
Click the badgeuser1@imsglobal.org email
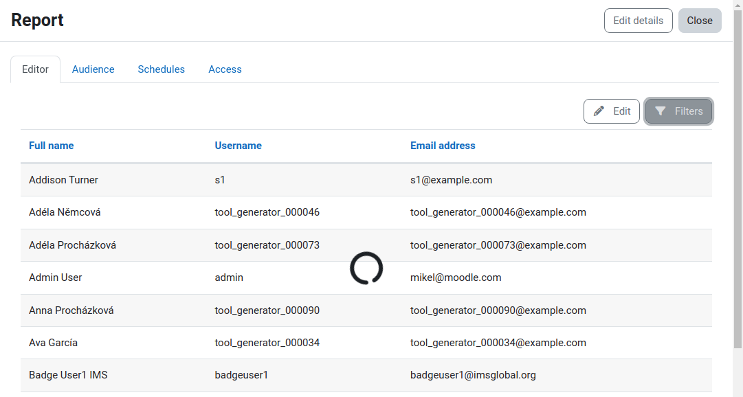pos(473,375)
